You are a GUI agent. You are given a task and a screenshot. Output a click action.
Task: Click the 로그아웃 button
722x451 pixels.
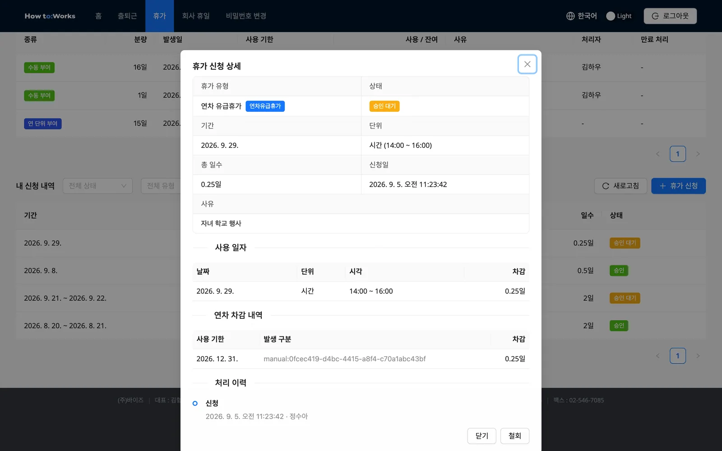(670, 16)
